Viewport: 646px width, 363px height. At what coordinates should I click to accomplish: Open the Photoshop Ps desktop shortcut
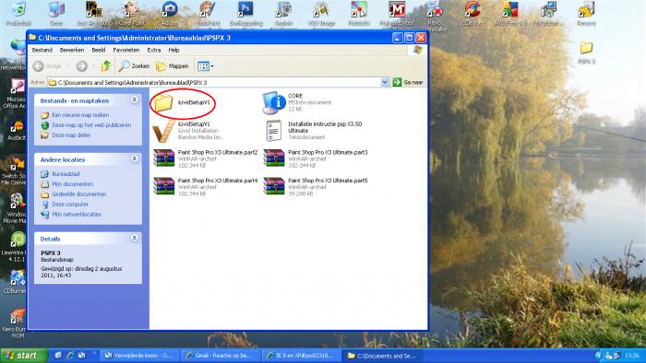coord(246,14)
